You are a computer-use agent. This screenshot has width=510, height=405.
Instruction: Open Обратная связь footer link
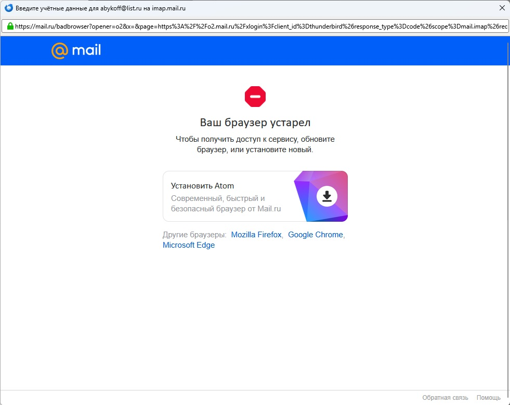[x=445, y=398]
